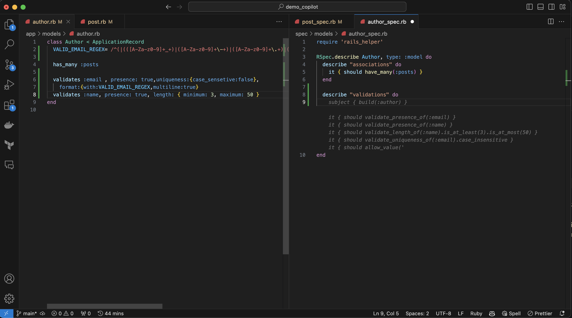Toggle the bottom panel visibility
Screen dimensions: 572x318
pos(540,7)
